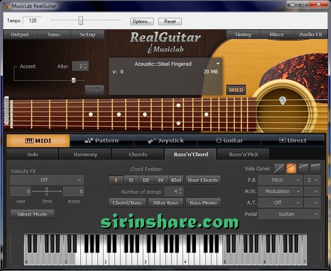Open the Audio FX panel
Screen dimensions: 331x271
click(x=311, y=34)
